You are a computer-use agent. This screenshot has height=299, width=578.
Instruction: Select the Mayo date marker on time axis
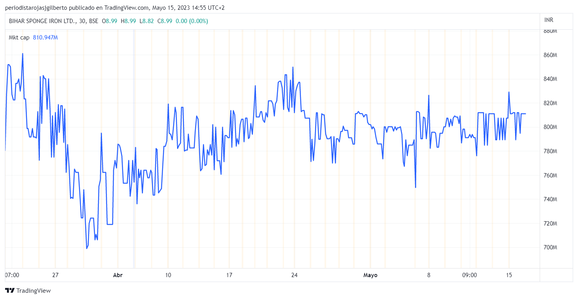(x=370, y=275)
